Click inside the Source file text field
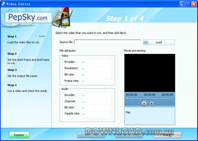Viewport: 198px width, 141px height. 107,42
